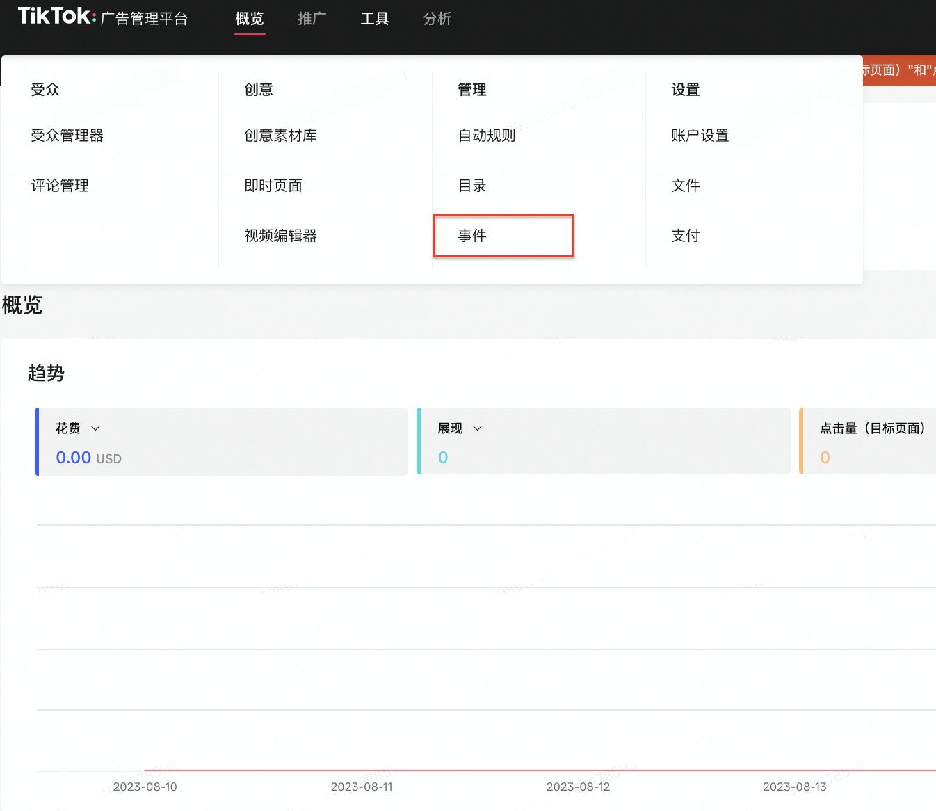The height and width of the screenshot is (811, 936).
Task: Select 评论管理 menu entry
Action: pos(60,186)
